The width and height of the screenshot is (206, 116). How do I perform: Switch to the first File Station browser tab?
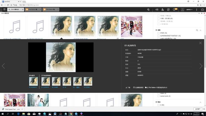click(33, 9)
